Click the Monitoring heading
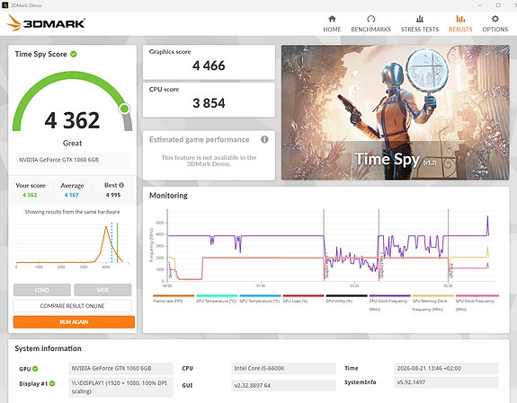The image size is (517, 403). (168, 196)
